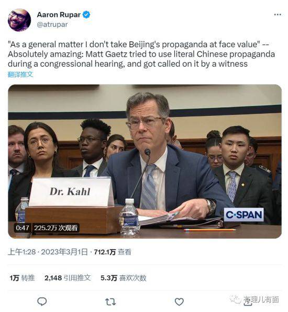Image resolution: width=288 pixels, height=312 pixels.
Task: Play the C-SPAN hearing video
Action: tap(145, 162)
